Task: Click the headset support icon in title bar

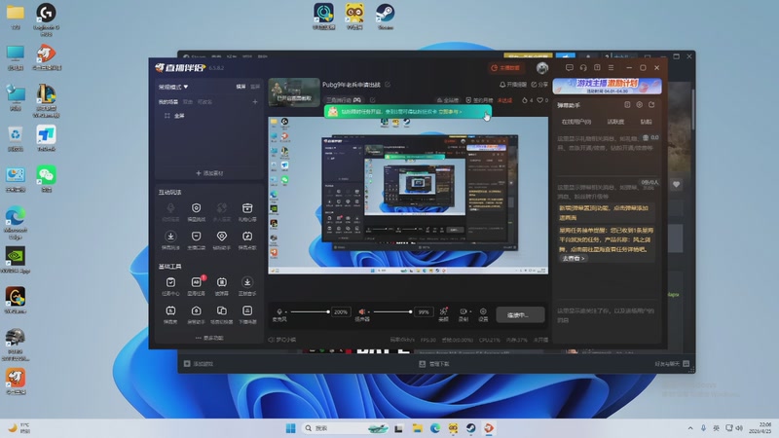Action: (x=583, y=67)
